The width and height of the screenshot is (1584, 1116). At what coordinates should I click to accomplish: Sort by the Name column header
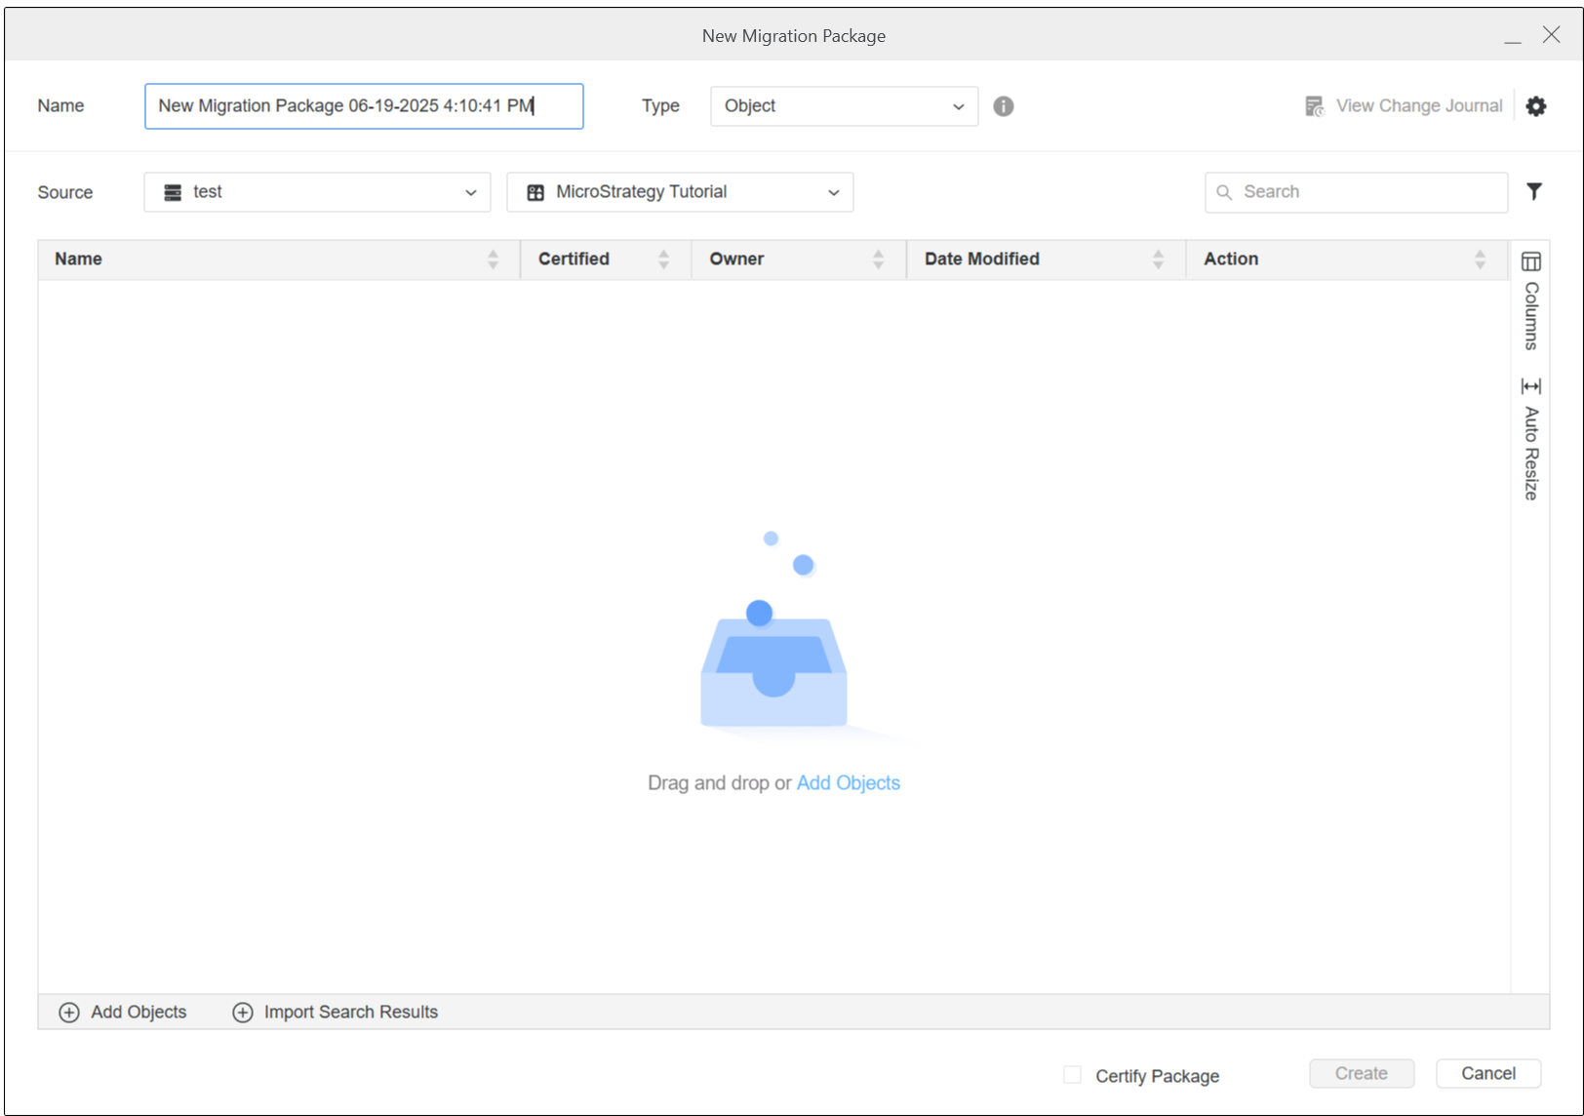click(79, 259)
